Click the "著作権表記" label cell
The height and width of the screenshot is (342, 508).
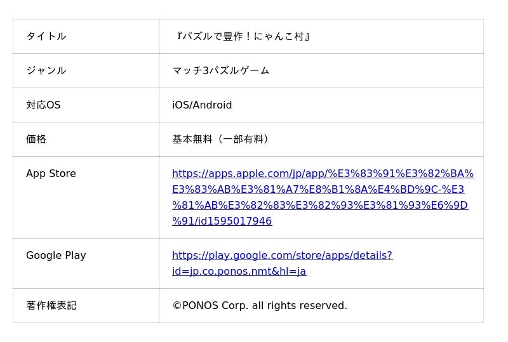[x=51, y=305]
